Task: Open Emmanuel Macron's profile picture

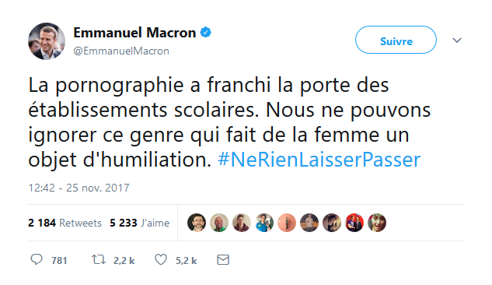Action: [47, 41]
